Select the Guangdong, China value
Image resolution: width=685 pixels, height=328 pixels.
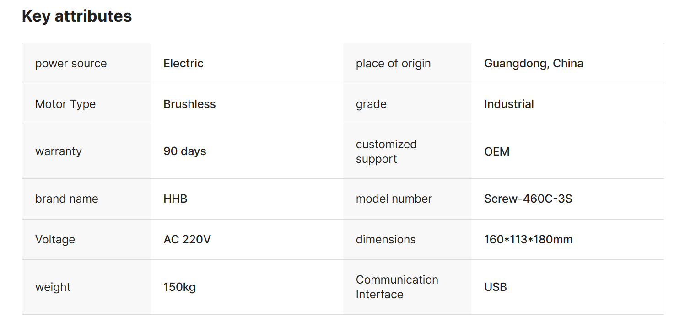(x=534, y=64)
